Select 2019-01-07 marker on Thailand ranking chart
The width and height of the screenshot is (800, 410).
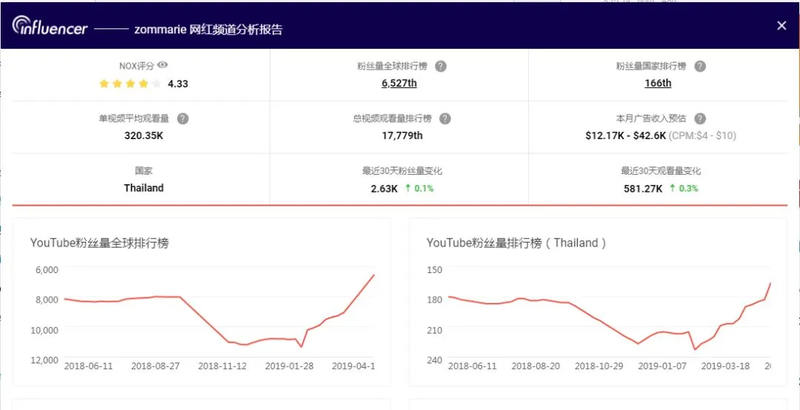tap(661, 366)
